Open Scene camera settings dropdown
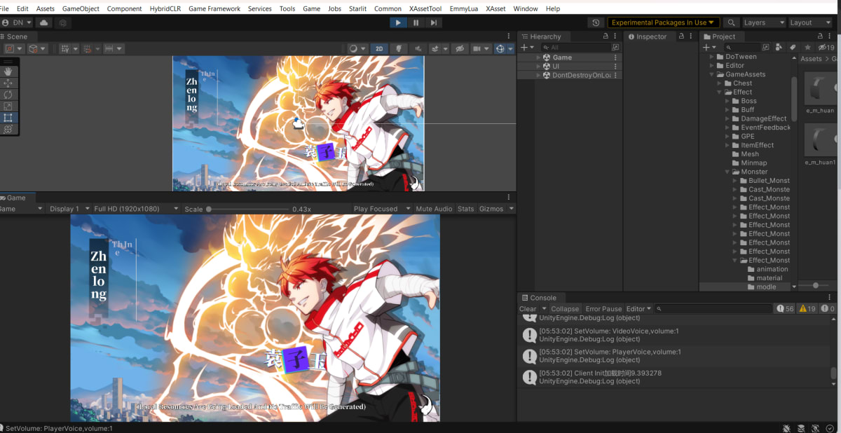The width and height of the screenshot is (841, 433). coord(481,48)
